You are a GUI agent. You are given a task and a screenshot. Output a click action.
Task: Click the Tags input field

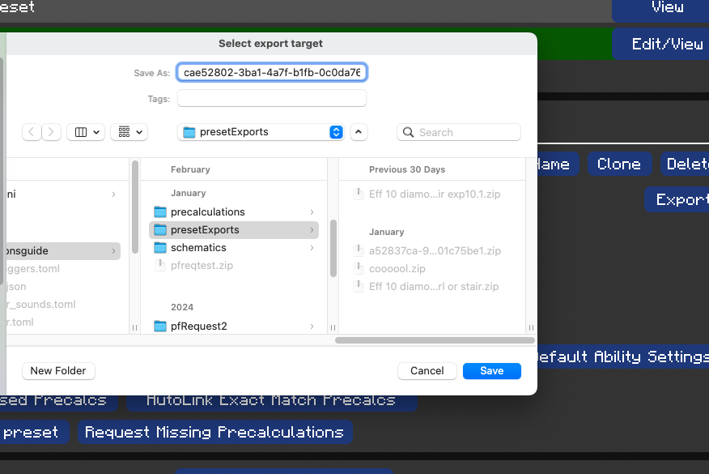click(271, 98)
